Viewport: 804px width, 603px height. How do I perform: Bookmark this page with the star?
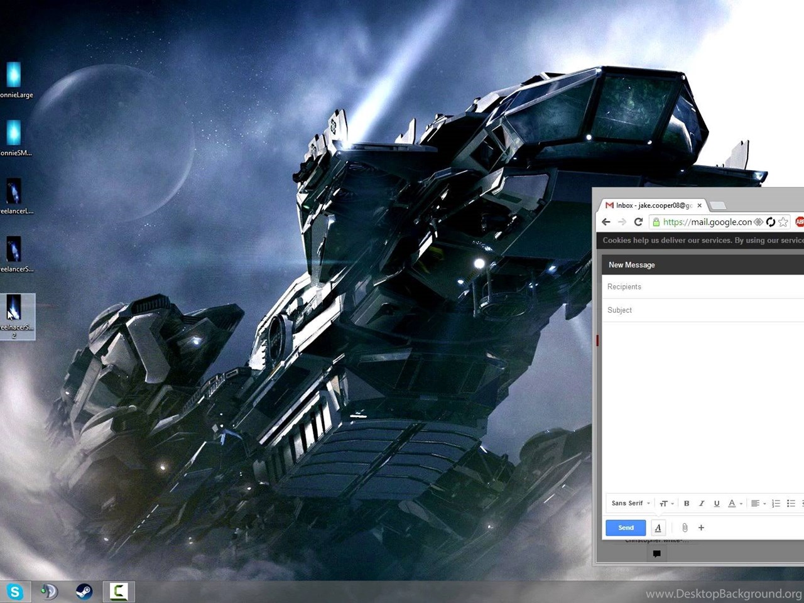(x=783, y=222)
